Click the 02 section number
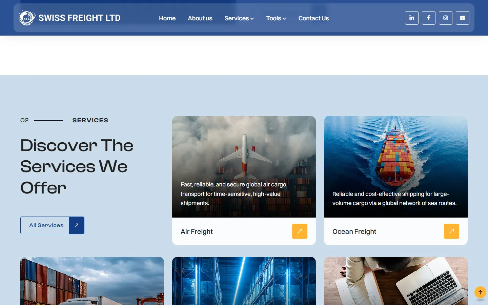488x305 pixels. point(24,120)
